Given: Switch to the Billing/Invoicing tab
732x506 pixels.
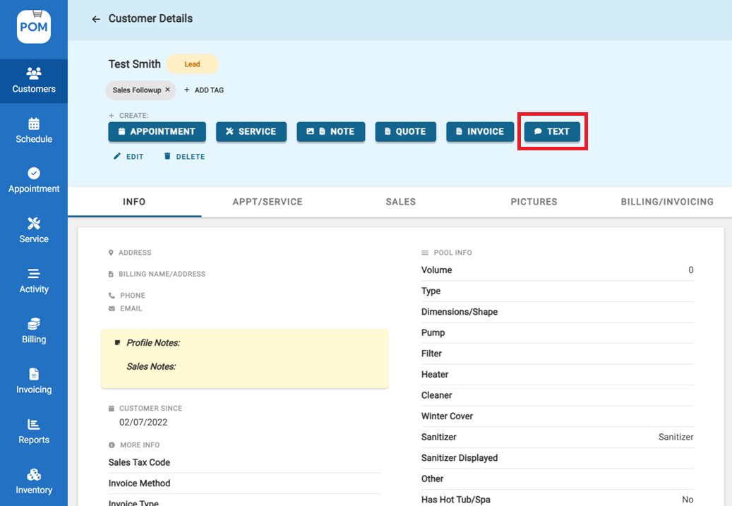Looking at the screenshot, I should [x=667, y=202].
